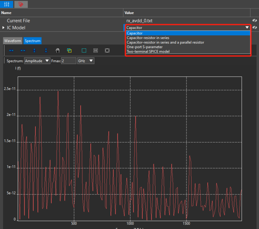This screenshot has height=229, width=259.
Task: Choose Capacitor-resistor in series option
Action: point(148,38)
